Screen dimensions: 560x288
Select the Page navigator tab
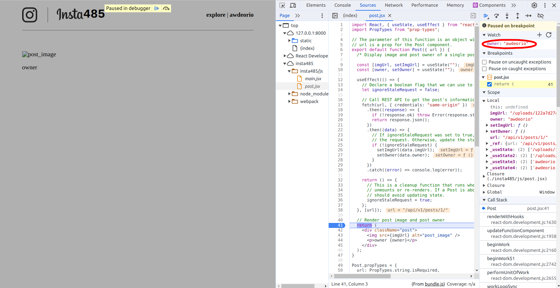[284, 15]
